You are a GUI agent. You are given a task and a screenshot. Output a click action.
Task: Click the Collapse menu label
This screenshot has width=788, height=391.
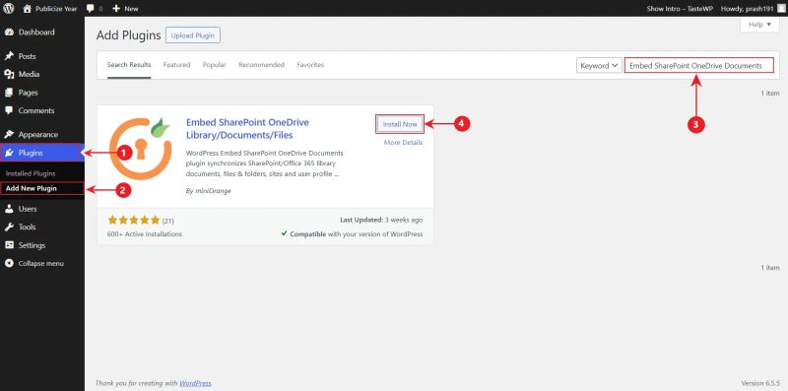pos(41,263)
